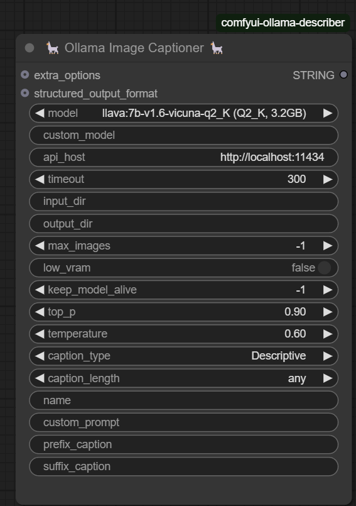Select previous model with left arrow
The image size is (356, 506).
point(40,113)
